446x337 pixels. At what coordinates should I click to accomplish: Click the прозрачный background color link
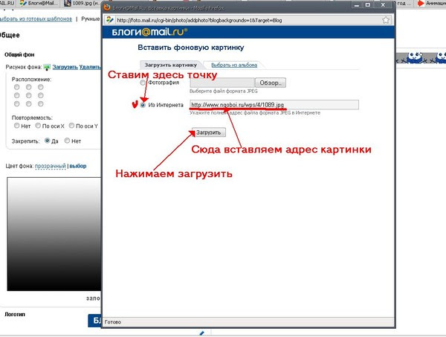click(51, 166)
